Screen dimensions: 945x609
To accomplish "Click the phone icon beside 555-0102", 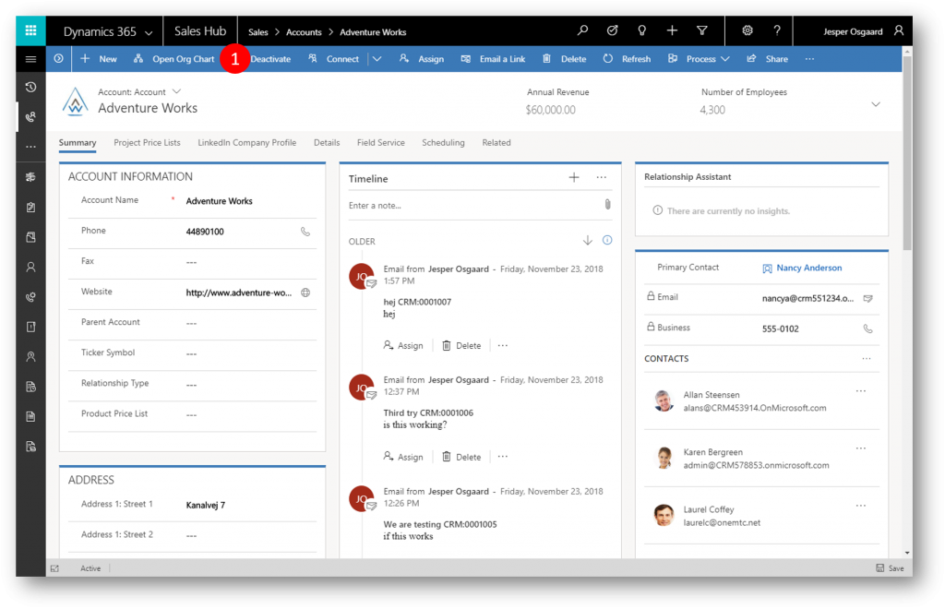I will click(x=867, y=328).
